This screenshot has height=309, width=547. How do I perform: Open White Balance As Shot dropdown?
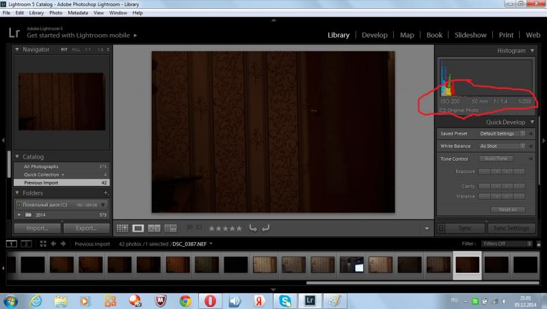(x=503, y=146)
